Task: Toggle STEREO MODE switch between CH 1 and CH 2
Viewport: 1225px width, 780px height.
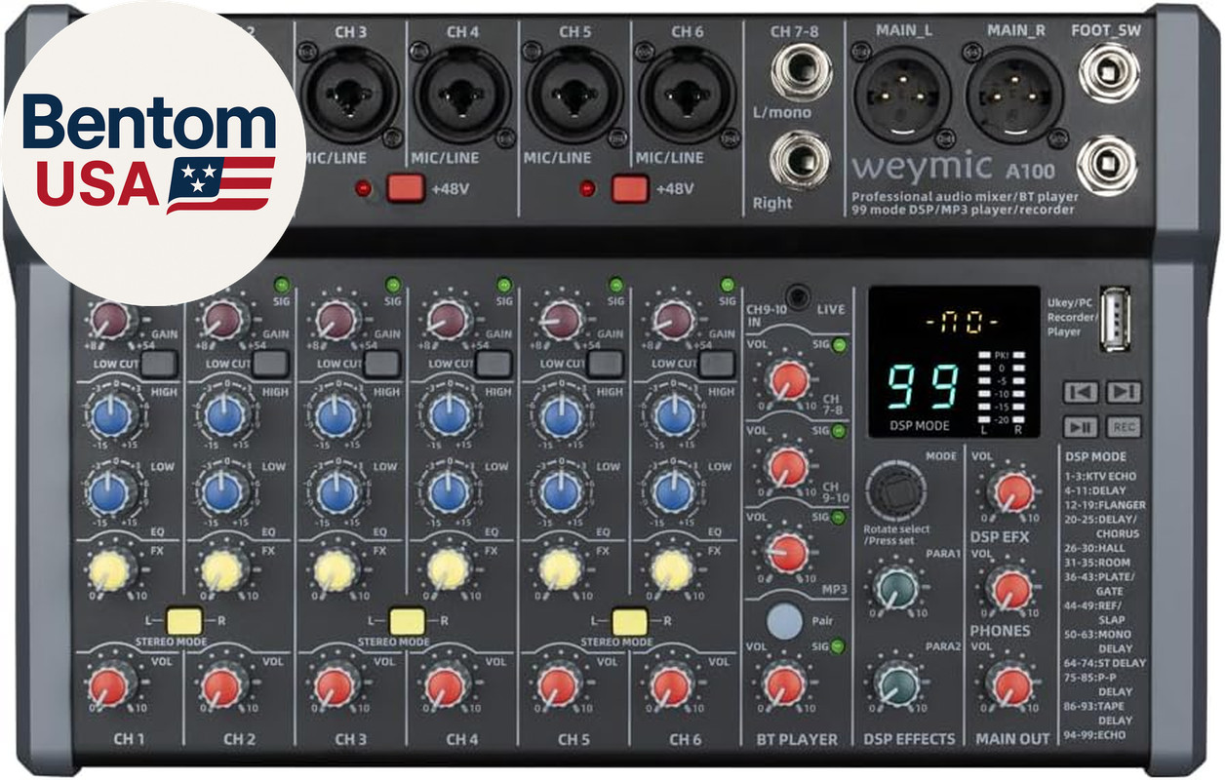Action: coord(183,621)
